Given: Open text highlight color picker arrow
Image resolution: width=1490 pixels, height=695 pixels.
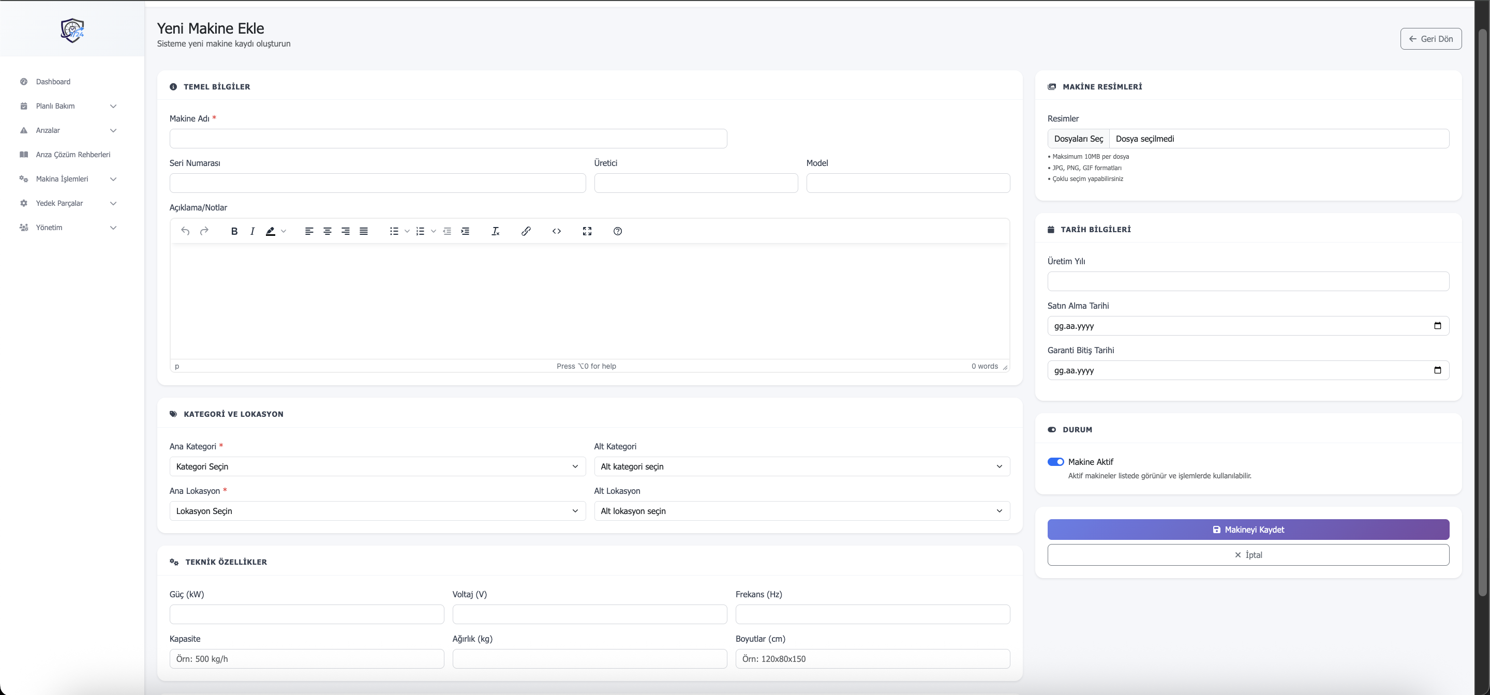Looking at the screenshot, I should pyautogui.click(x=284, y=231).
